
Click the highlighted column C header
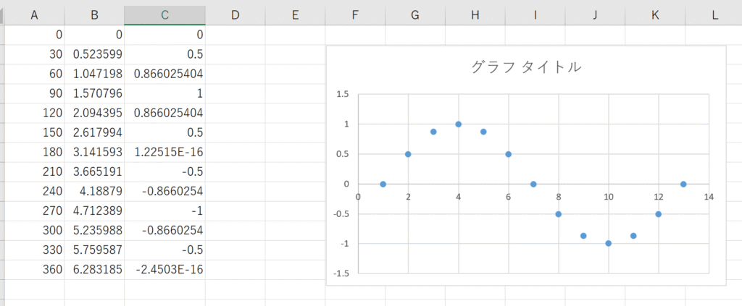[x=164, y=14]
